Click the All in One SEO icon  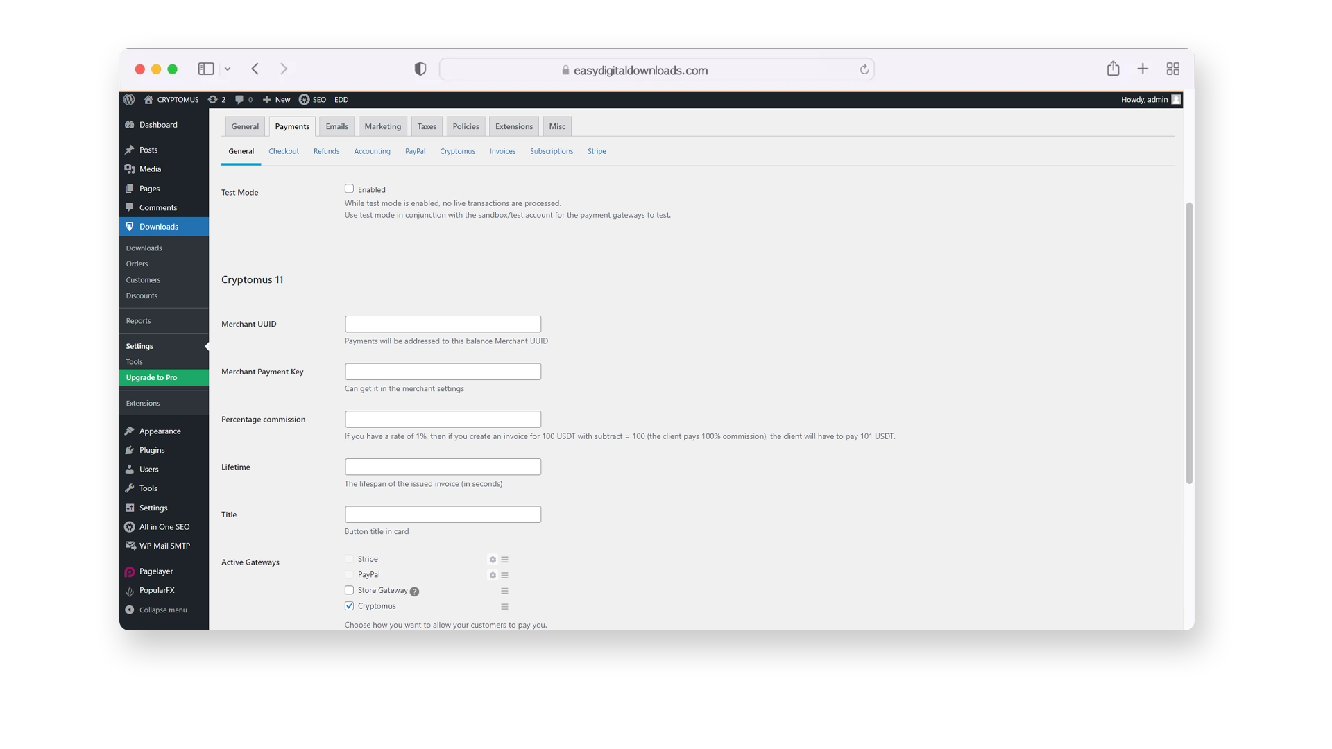pos(129,527)
